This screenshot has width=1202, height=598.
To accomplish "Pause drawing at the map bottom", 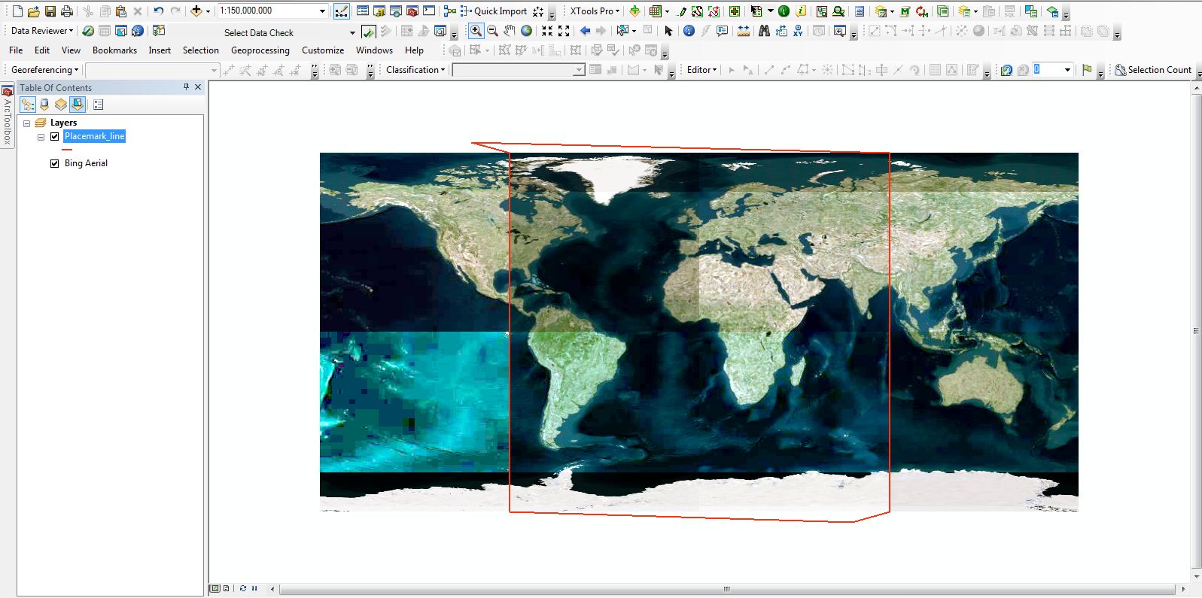I will (x=254, y=588).
